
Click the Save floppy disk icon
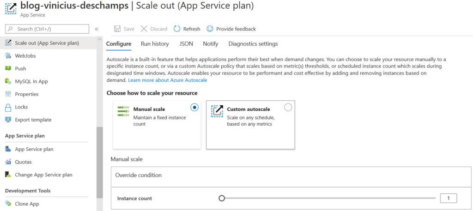pos(117,29)
